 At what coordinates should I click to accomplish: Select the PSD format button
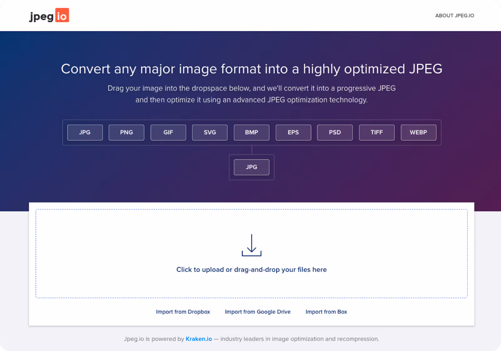(335, 132)
